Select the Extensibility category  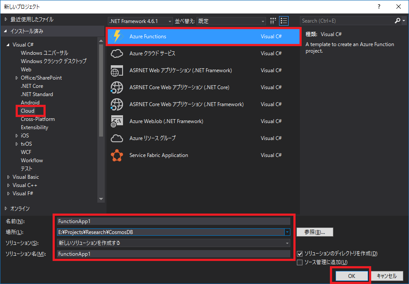point(34,127)
